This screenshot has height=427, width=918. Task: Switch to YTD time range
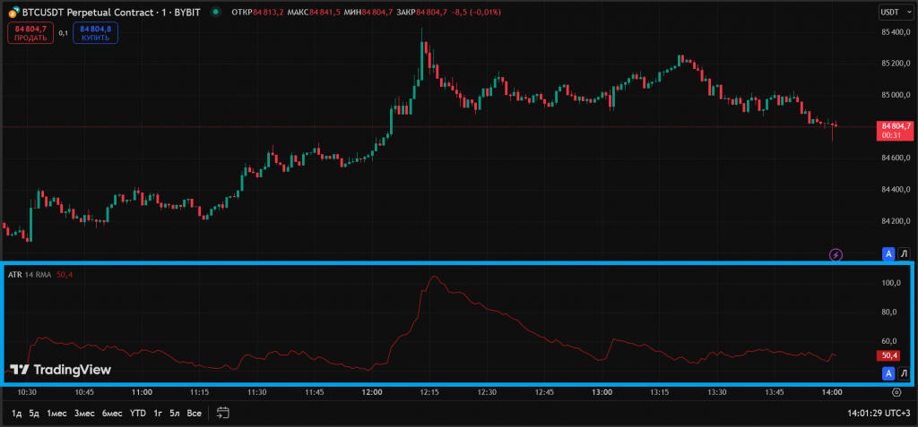tap(137, 413)
